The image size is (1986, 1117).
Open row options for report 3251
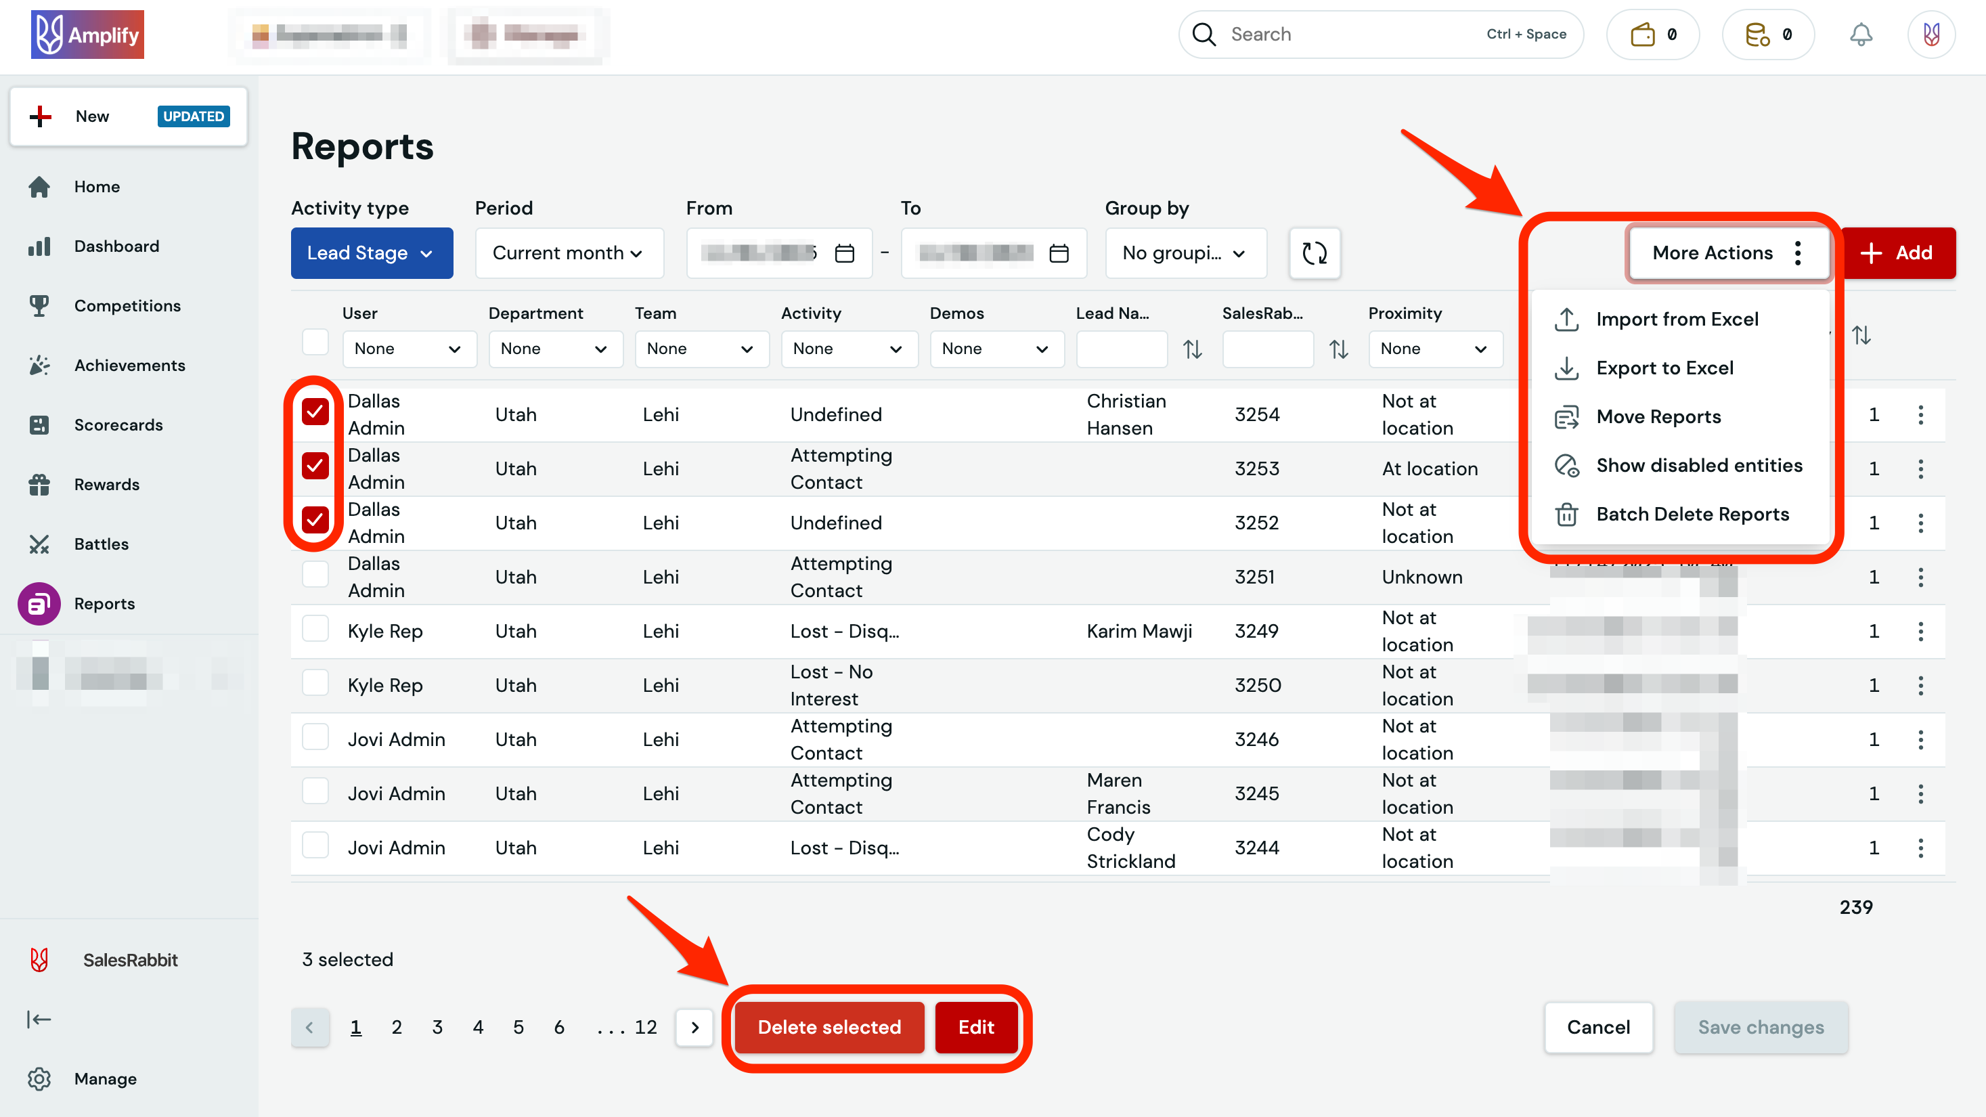(x=1920, y=577)
